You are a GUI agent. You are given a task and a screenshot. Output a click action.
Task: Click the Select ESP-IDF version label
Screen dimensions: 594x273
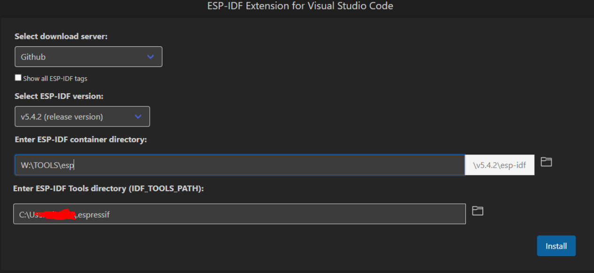click(x=59, y=96)
